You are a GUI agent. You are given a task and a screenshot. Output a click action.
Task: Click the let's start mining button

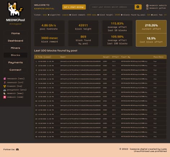(x=74, y=7)
